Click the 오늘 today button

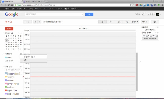(28, 22)
